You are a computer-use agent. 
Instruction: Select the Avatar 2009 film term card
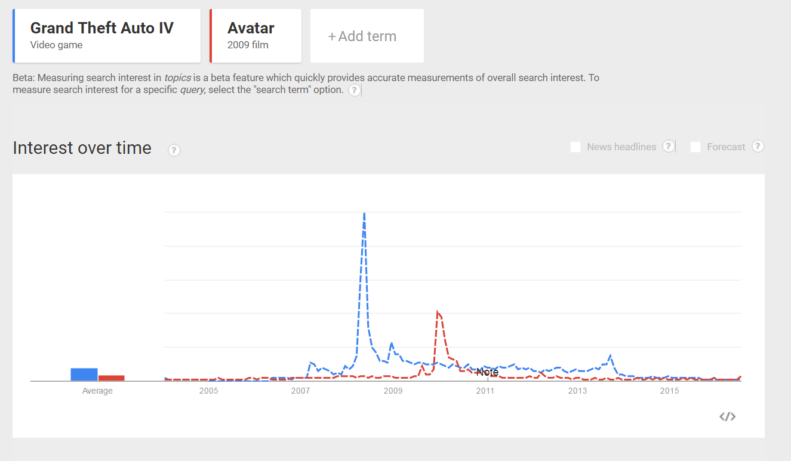pos(256,36)
